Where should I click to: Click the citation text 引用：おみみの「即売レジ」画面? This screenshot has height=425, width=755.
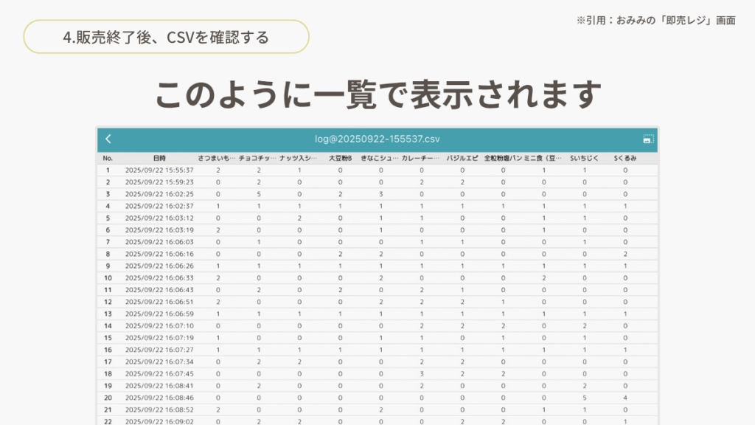coord(655,21)
